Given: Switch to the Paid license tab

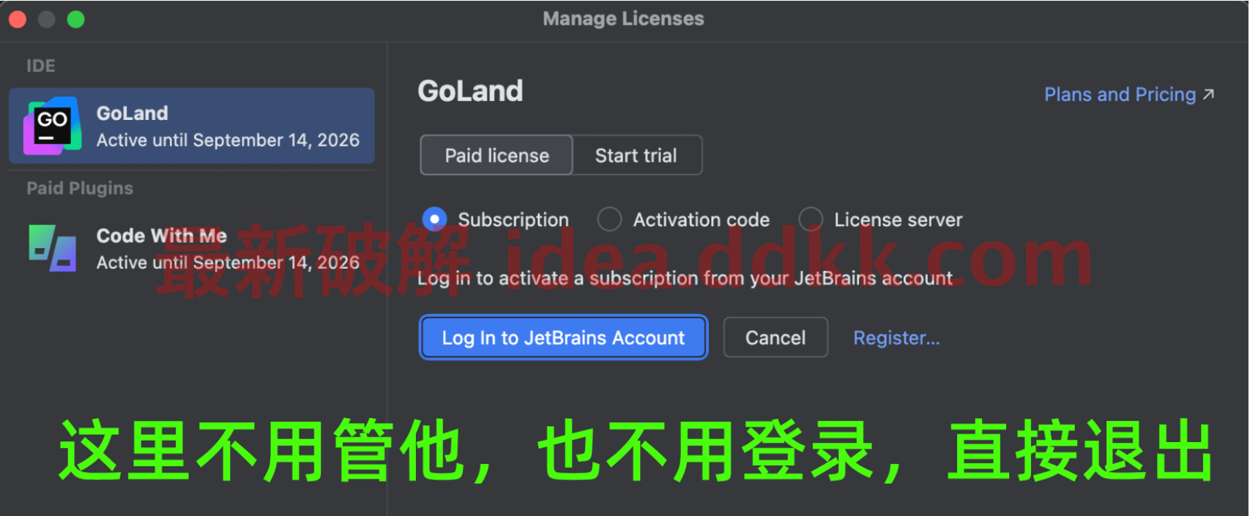Looking at the screenshot, I should click(496, 155).
